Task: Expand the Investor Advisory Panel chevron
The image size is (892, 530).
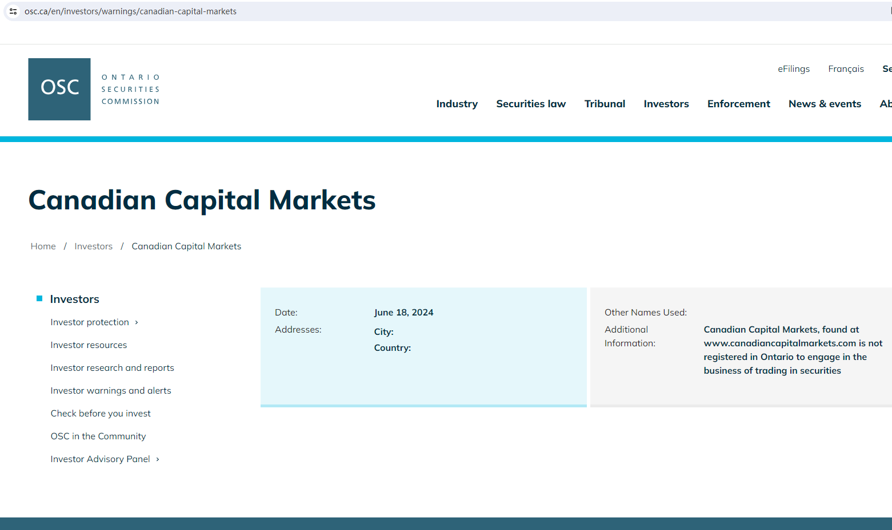Action: [158, 460]
